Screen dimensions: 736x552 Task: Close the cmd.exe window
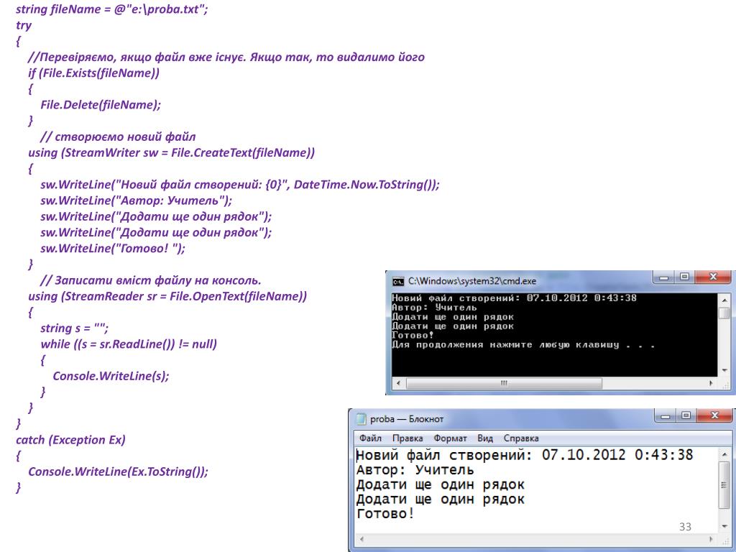712,277
